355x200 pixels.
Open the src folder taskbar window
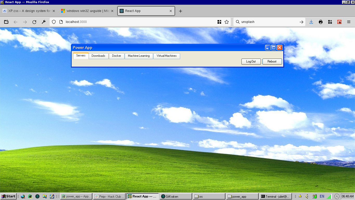pos(209,196)
